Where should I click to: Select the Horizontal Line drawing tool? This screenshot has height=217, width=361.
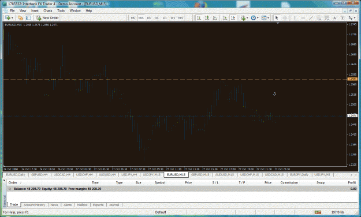point(303,18)
